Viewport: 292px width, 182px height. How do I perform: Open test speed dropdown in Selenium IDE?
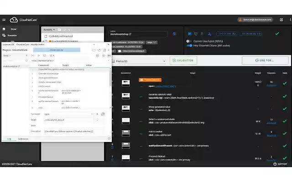[52, 56]
